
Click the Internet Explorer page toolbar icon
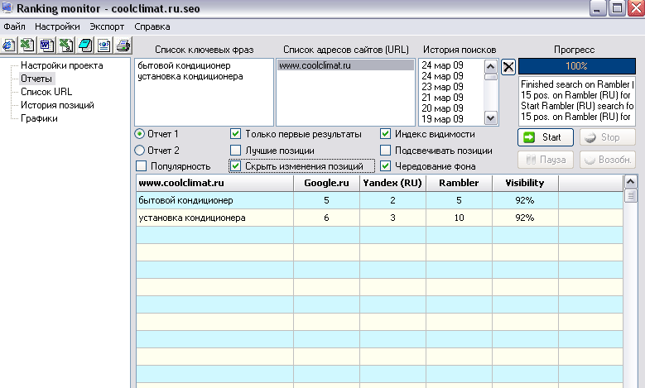[9, 45]
